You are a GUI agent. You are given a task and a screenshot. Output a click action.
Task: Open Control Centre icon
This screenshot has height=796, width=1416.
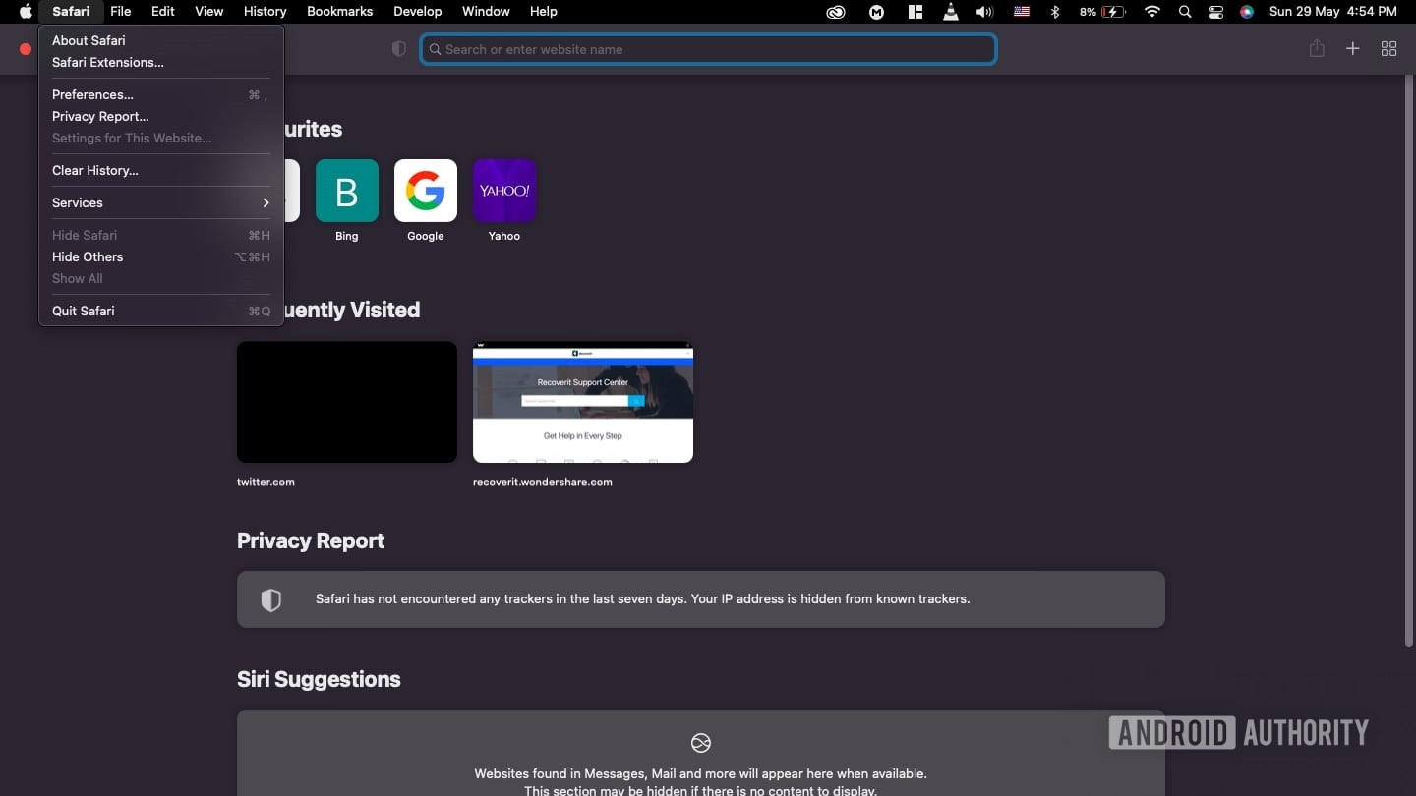click(x=1216, y=12)
